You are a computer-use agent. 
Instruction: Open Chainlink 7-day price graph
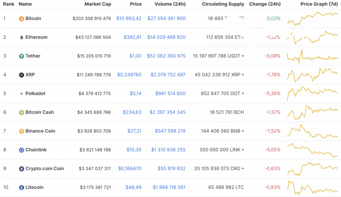312,150
